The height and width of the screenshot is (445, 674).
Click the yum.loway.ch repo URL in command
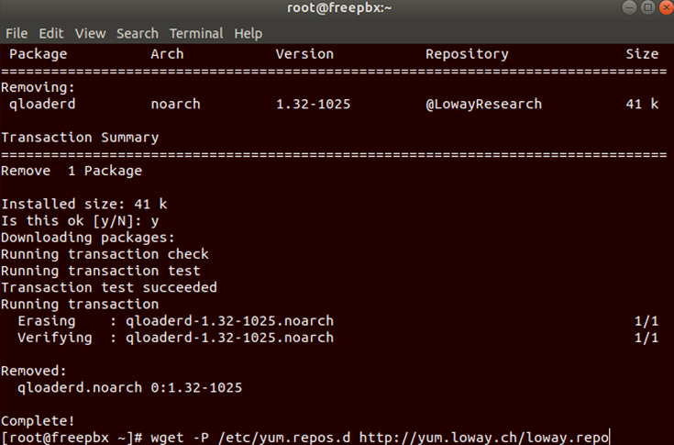[x=484, y=437]
